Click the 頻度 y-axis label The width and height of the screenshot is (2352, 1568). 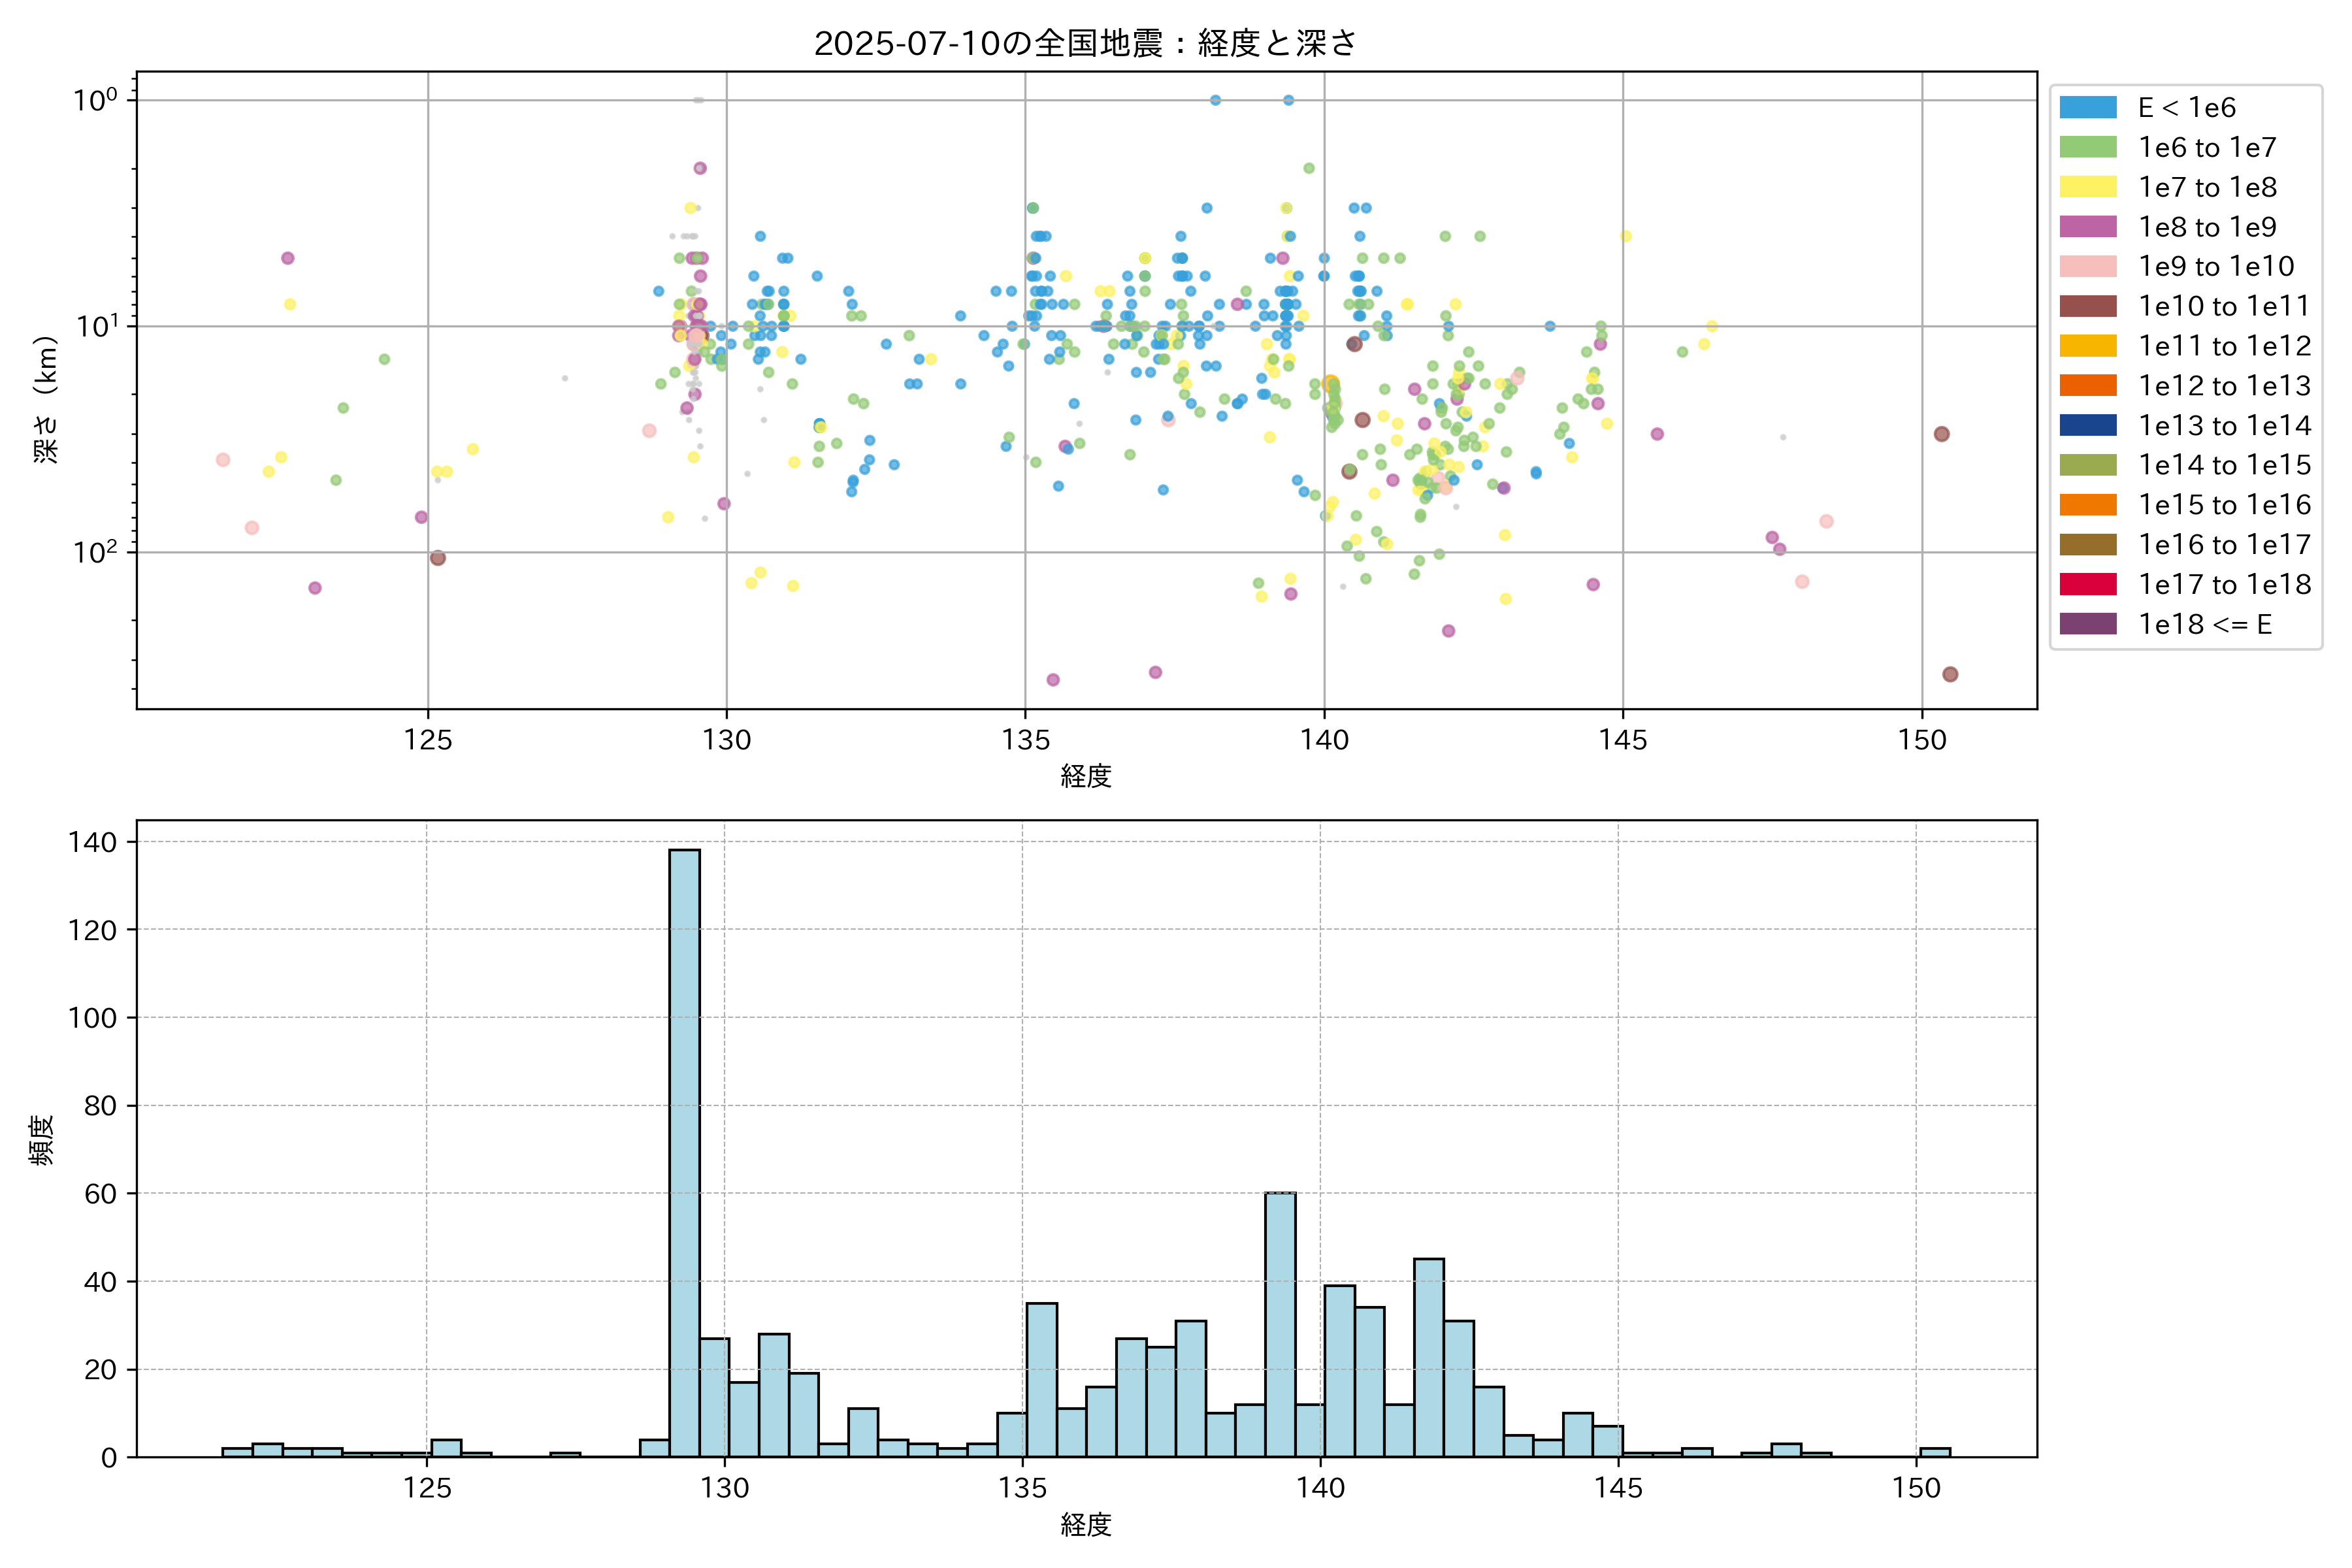point(42,1139)
